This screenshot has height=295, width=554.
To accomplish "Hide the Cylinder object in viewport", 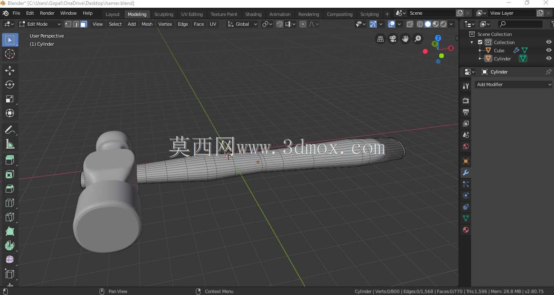I will (549, 58).
